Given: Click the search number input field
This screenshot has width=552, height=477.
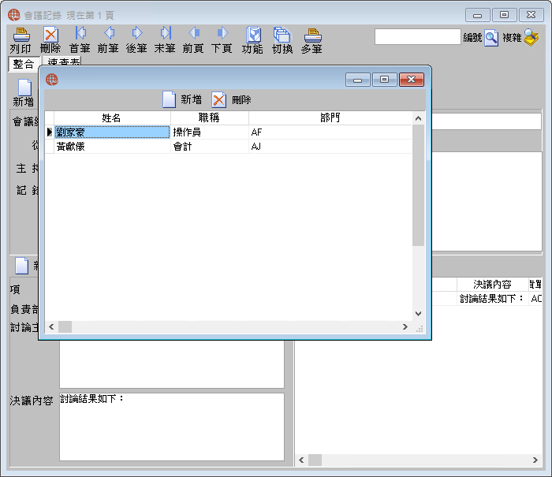Looking at the screenshot, I should click(417, 36).
